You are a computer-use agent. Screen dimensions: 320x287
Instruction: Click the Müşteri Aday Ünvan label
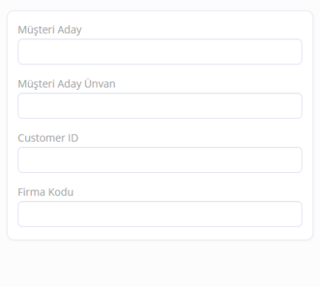tap(66, 84)
